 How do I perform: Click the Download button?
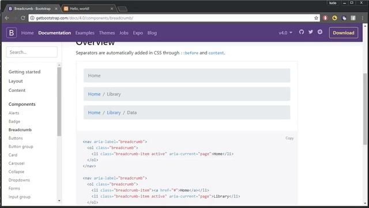tap(344, 33)
